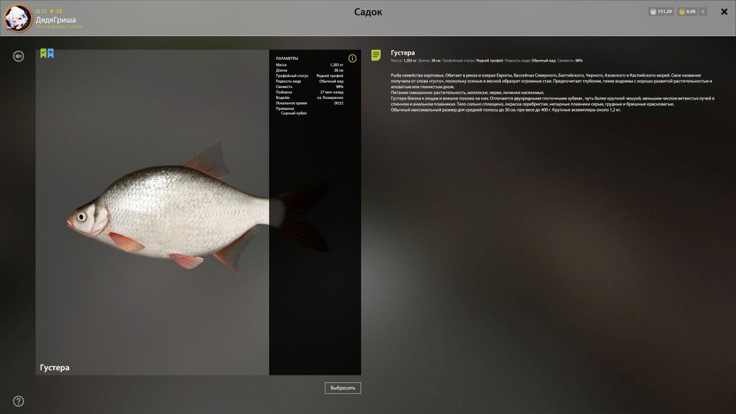This screenshot has height=414, width=736.
Task: Click the star rating 13 indicator
Action: click(56, 11)
